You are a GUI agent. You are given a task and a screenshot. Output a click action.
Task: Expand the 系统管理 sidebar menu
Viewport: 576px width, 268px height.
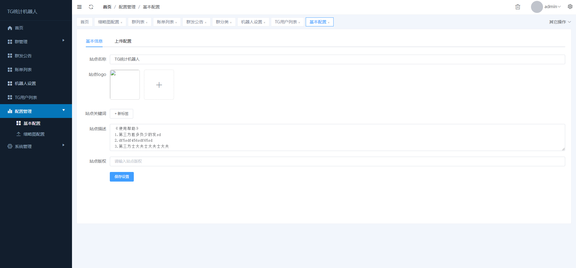click(x=36, y=146)
